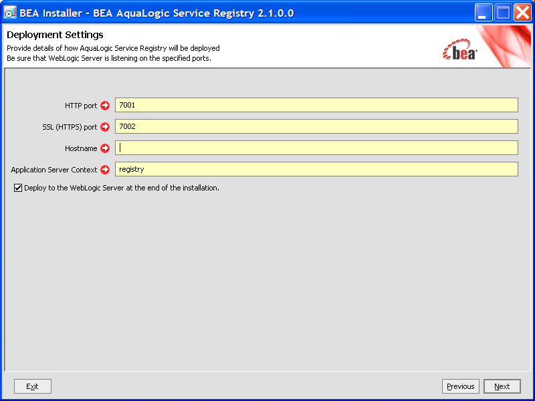Proceed with the Next button
The height and width of the screenshot is (401, 535).
coord(502,386)
